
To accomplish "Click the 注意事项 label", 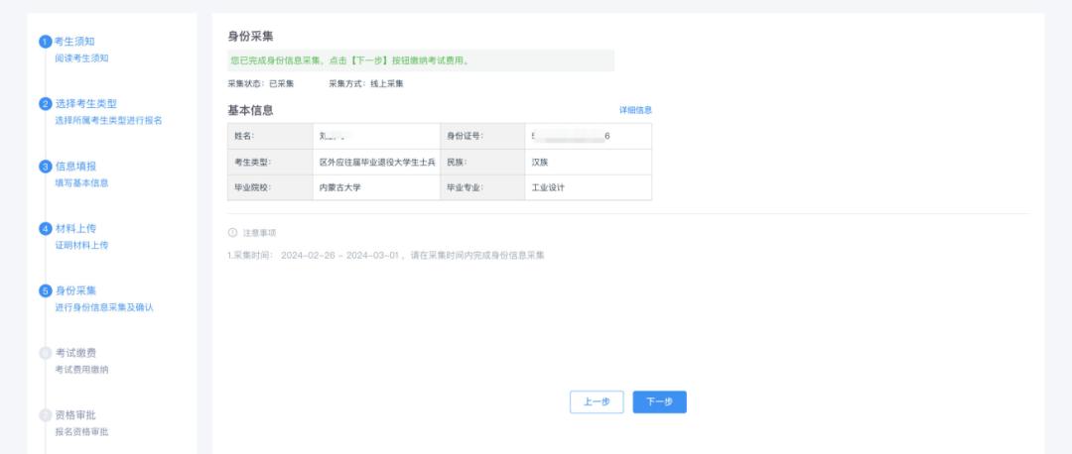I will (x=260, y=233).
